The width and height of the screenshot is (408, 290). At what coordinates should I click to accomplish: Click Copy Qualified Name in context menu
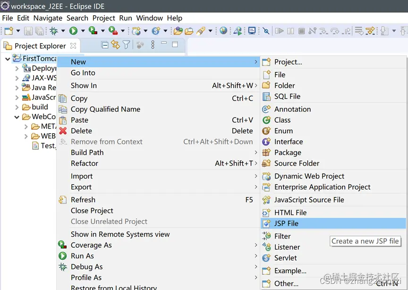tap(158, 109)
